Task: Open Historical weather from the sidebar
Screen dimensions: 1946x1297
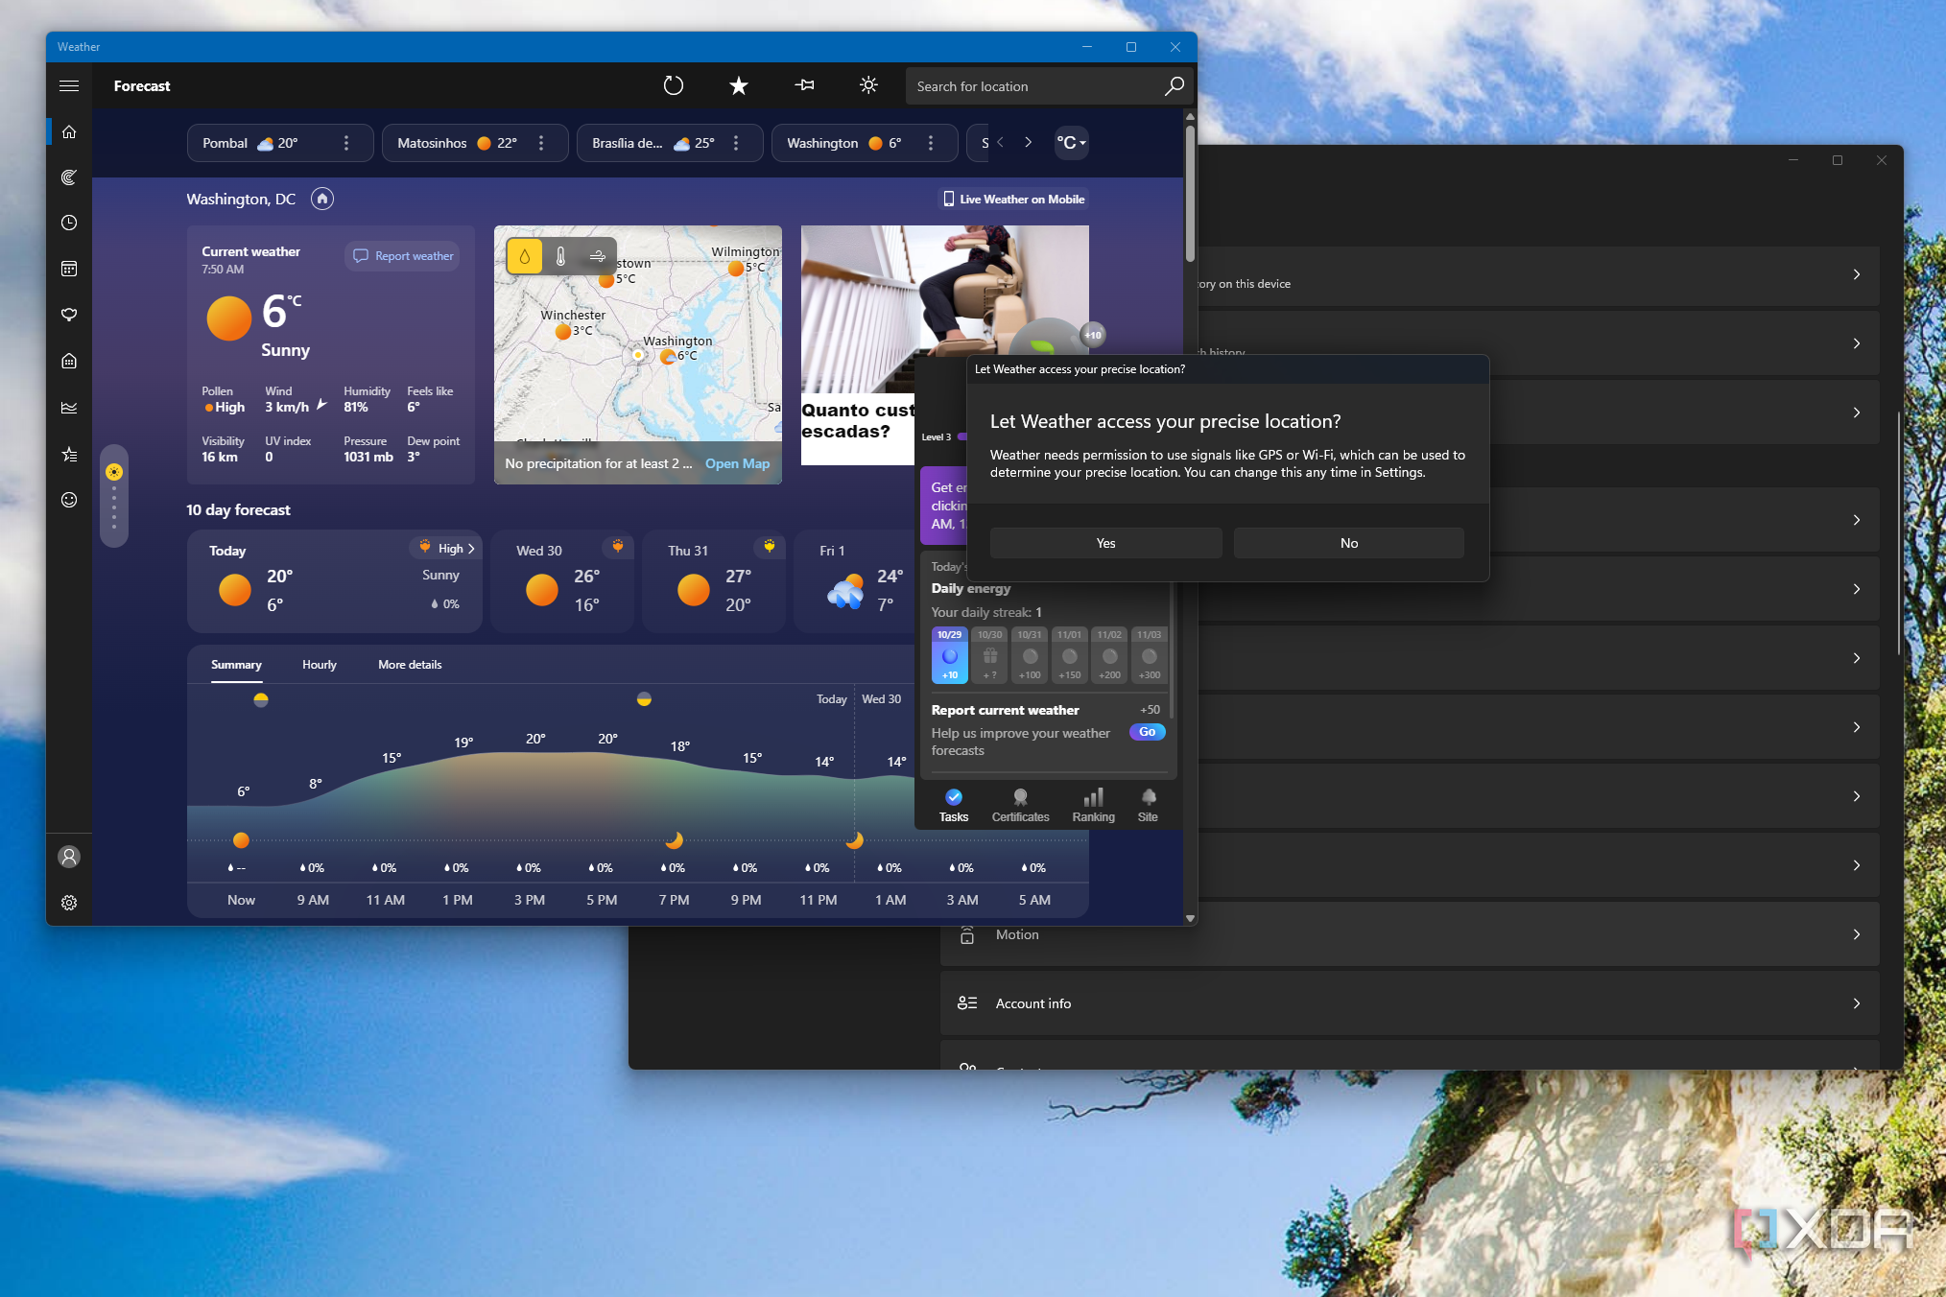Action: click(69, 407)
